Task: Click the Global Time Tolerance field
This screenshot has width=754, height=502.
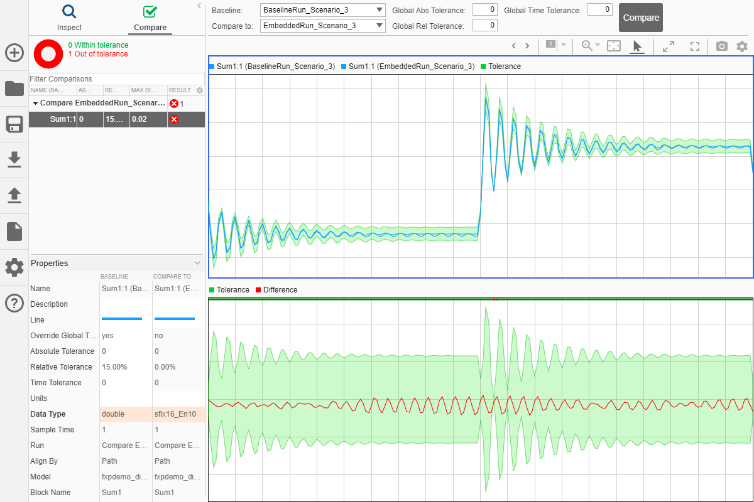Action: [x=600, y=9]
